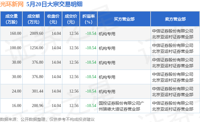Click 机构专用 in the 1256.00 row
Image resolution: width=200 pixels, height=122 pixels.
click(x=107, y=48)
